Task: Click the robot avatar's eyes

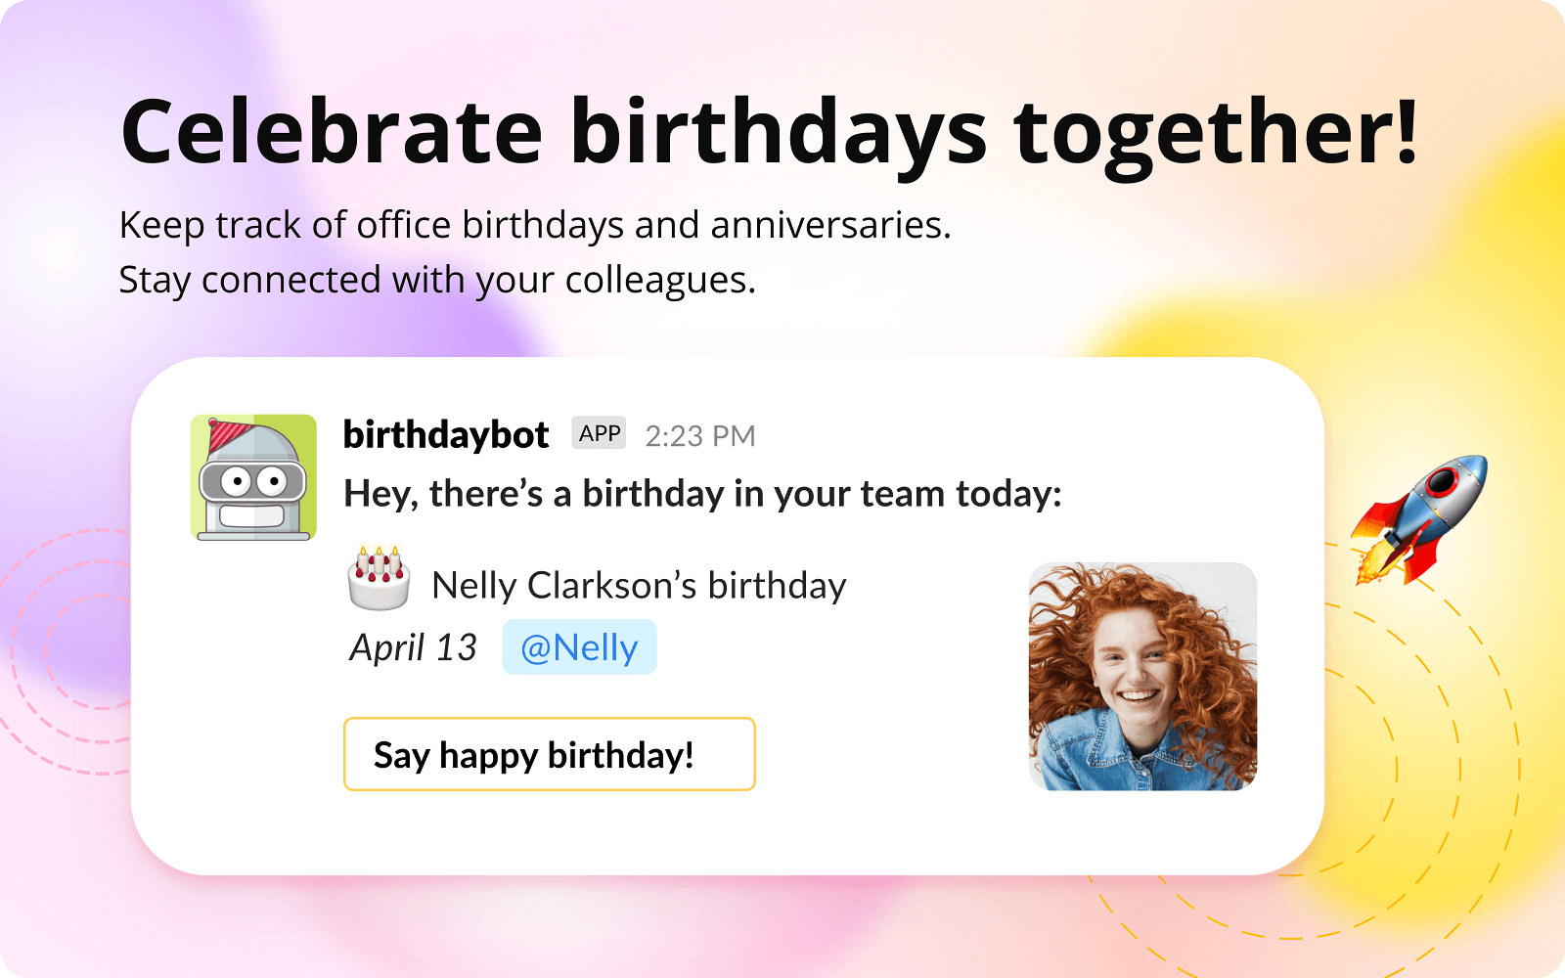Action: pos(253,481)
